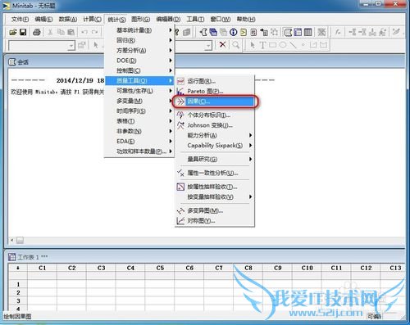Open the 数据(A) menu
410x325 pixels.
pyautogui.click(x=67, y=19)
